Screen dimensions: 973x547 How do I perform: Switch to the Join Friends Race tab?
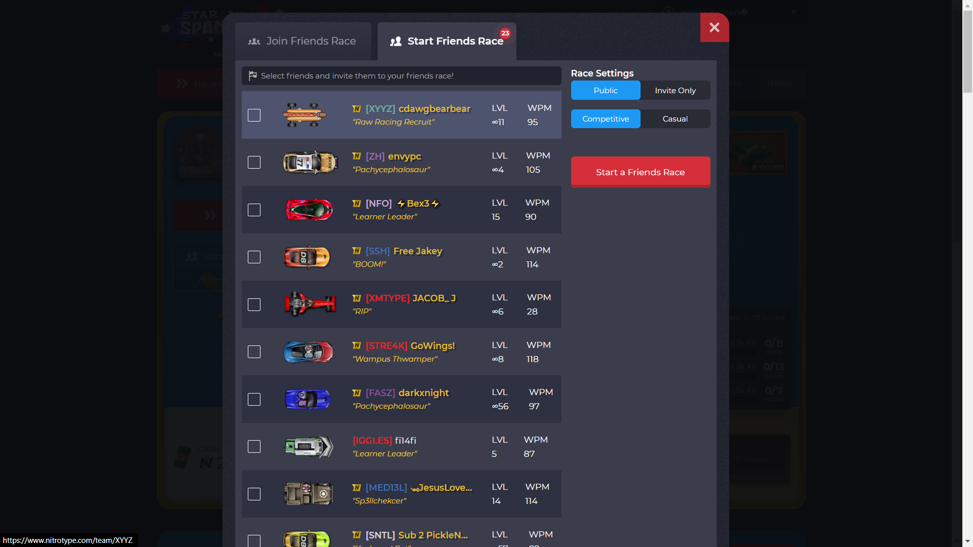(302, 41)
